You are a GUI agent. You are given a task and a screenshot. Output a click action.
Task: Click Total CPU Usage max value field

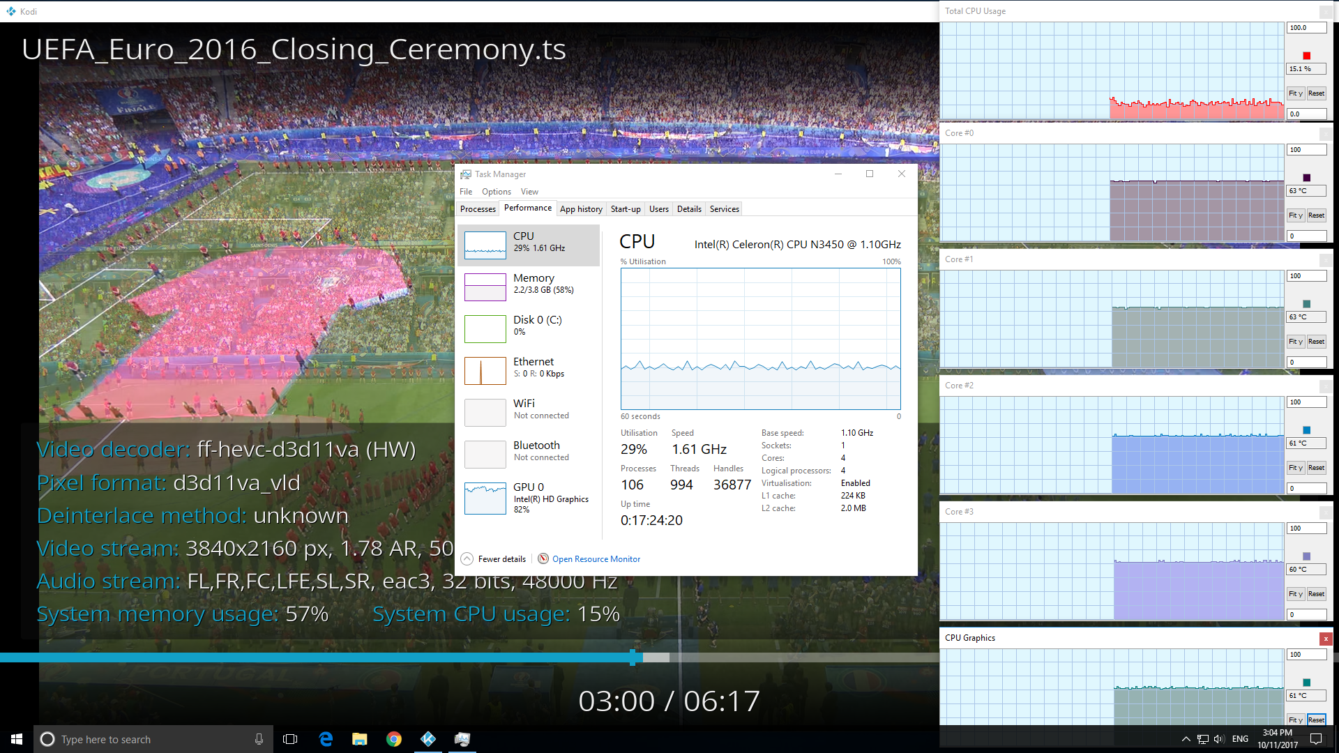(x=1306, y=28)
